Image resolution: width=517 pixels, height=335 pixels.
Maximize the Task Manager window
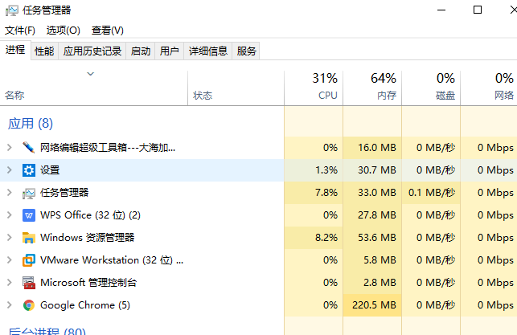coord(478,10)
